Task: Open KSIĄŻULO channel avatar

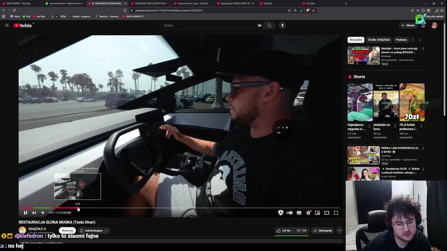Action: pos(22,230)
